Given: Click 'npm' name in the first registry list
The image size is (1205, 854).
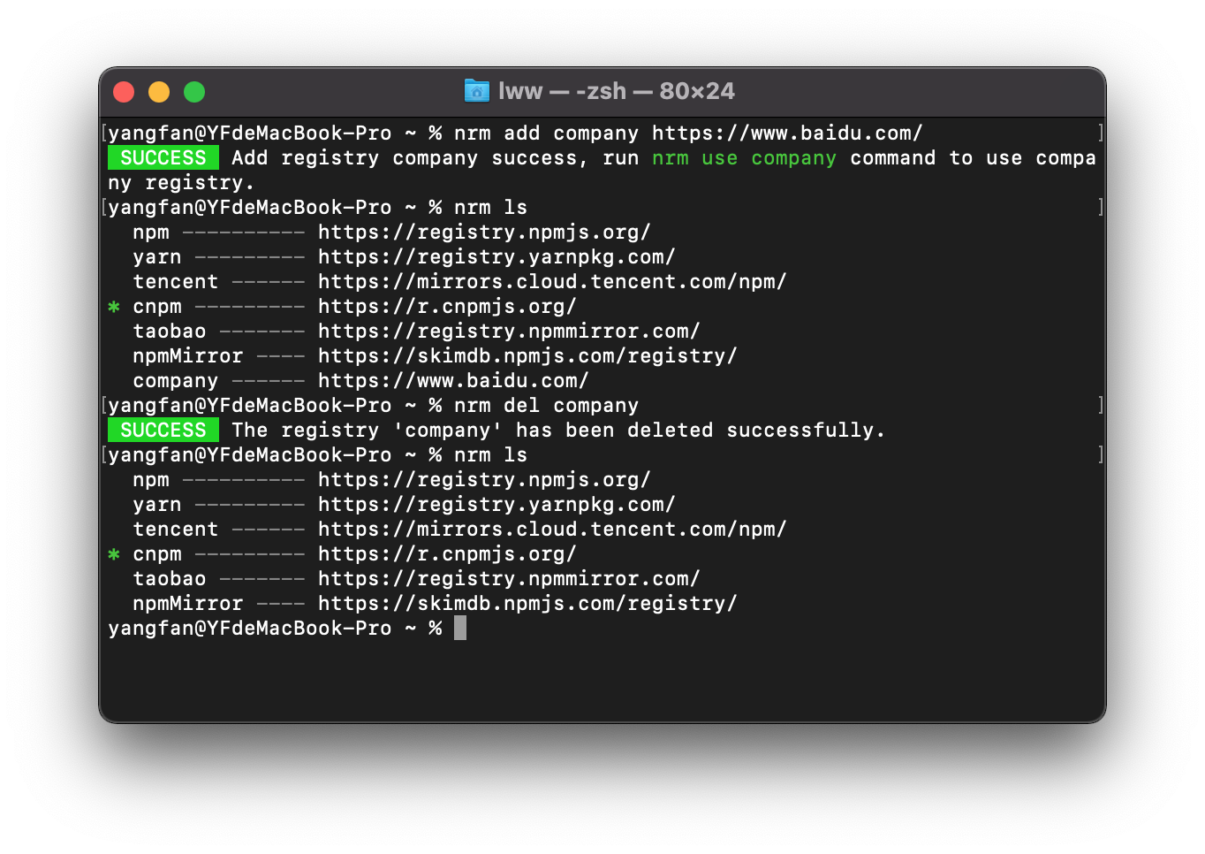Looking at the screenshot, I should pyautogui.click(x=151, y=233).
